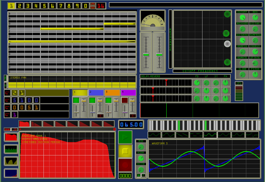Select pattern slot 5 at top
The image size is (265, 182).
click(x=44, y=6)
